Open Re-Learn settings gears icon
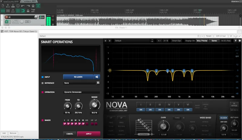 tap(97, 77)
